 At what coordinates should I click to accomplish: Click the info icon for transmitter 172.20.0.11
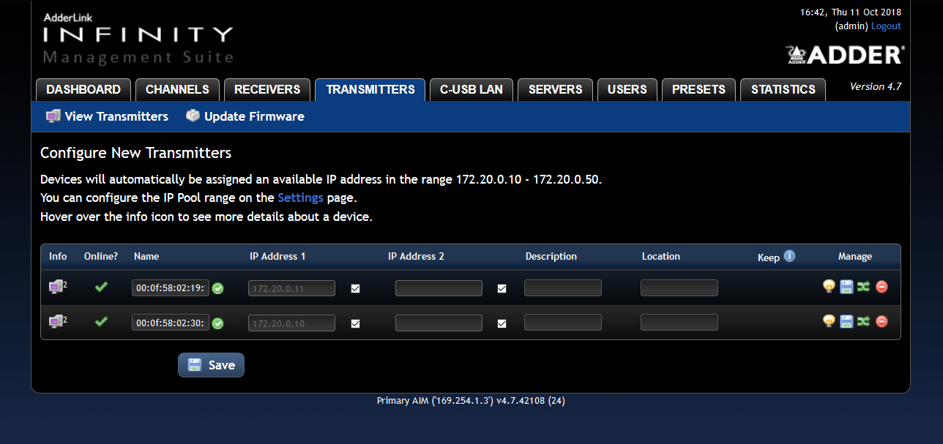tap(57, 287)
